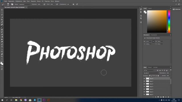This screenshot has height=102, width=182.
Task: Select layer Шар 34 row
Action: [x=158, y=89]
